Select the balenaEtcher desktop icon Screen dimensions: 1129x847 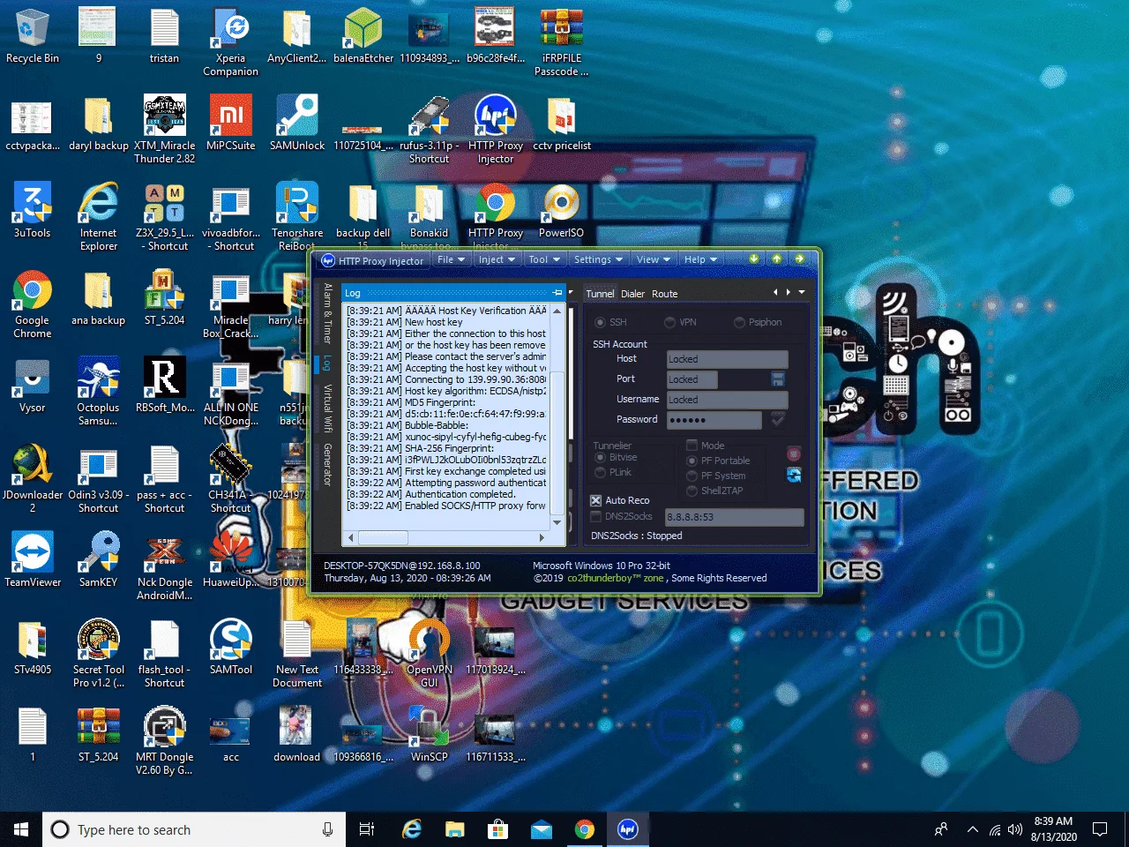[363, 37]
